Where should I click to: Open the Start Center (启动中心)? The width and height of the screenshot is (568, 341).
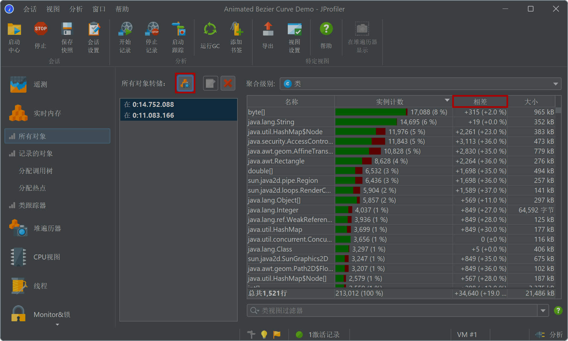click(x=14, y=37)
